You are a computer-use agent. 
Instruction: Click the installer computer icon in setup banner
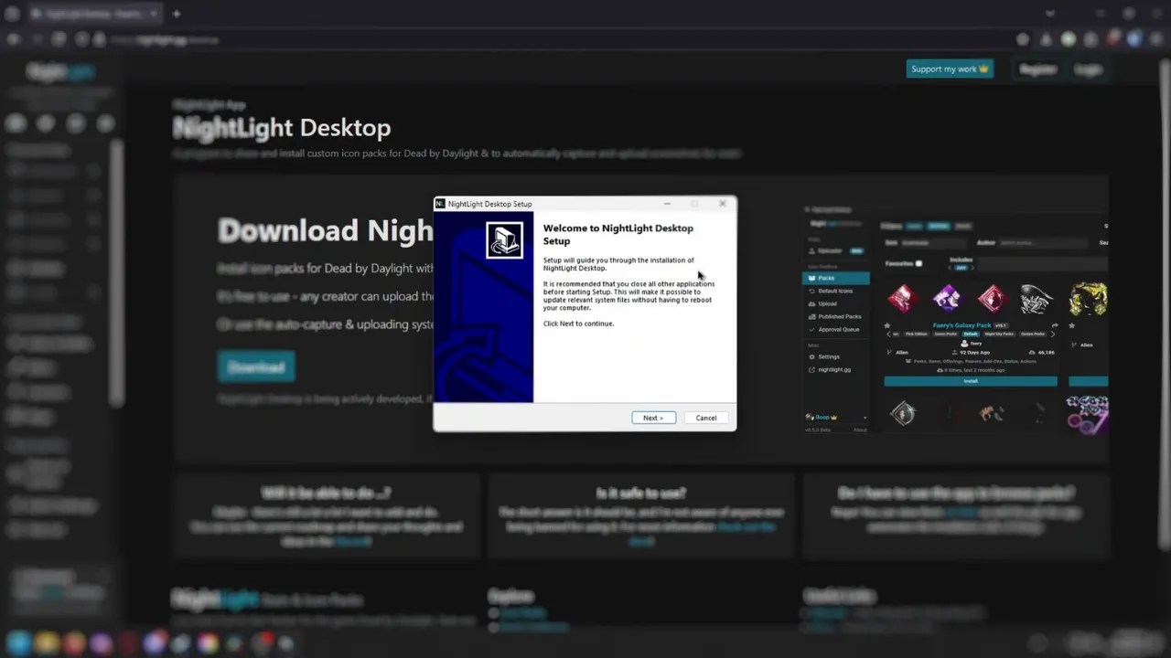coord(504,240)
